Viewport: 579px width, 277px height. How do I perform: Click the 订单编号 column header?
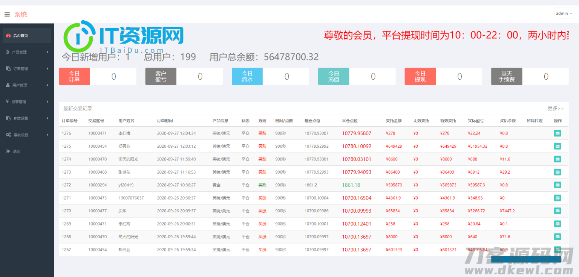click(x=70, y=121)
